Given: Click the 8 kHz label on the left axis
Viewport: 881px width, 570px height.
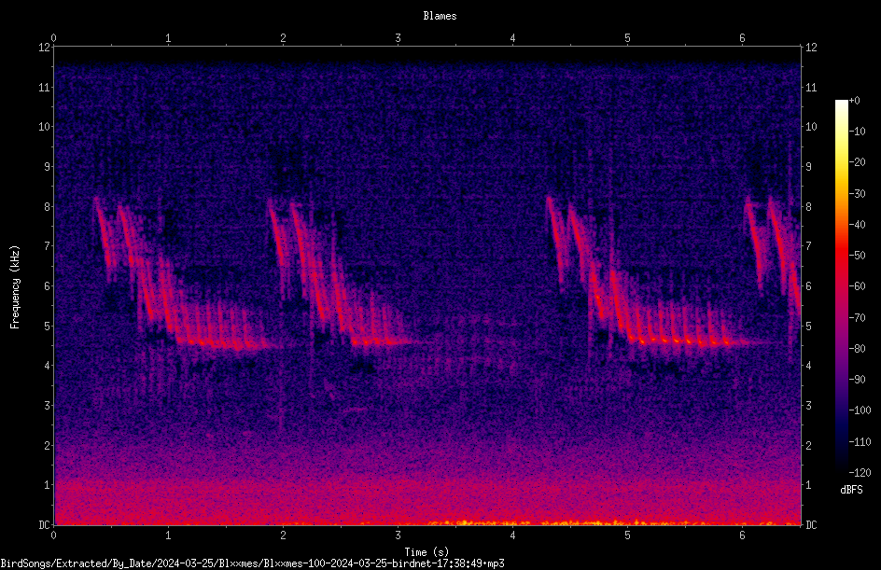Looking at the screenshot, I should pyautogui.click(x=48, y=206).
